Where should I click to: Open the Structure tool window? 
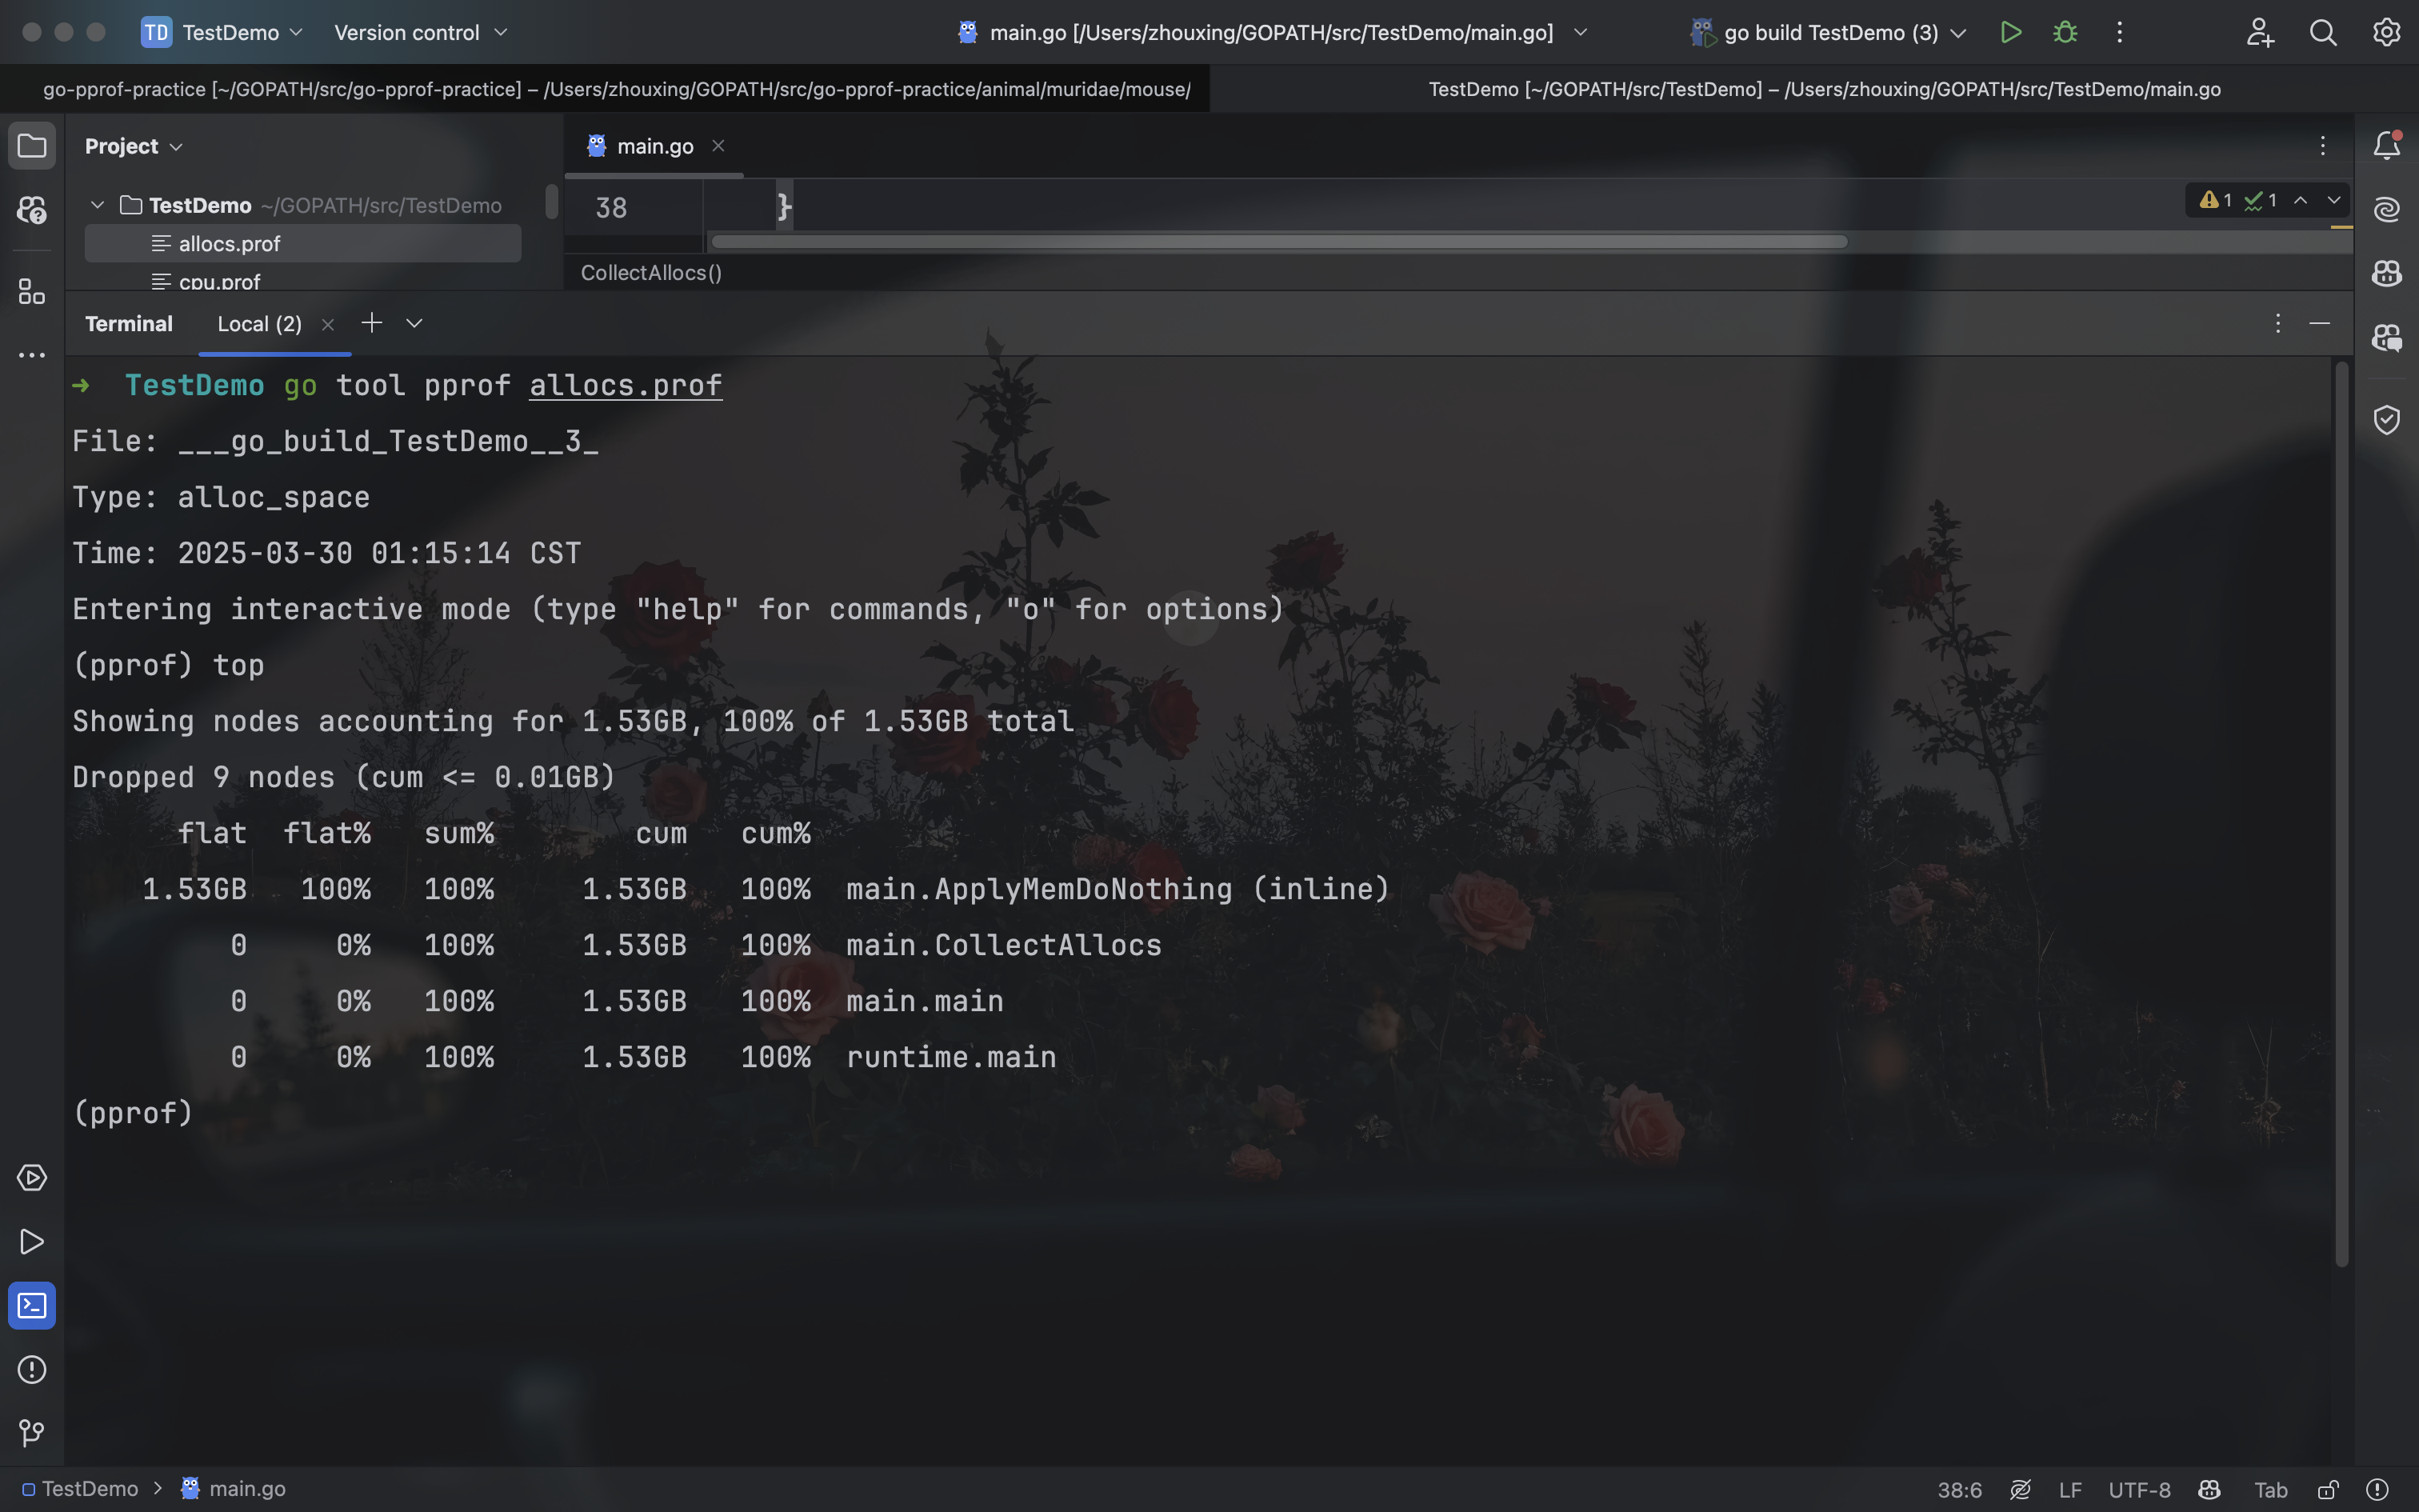(x=32, y=292)
